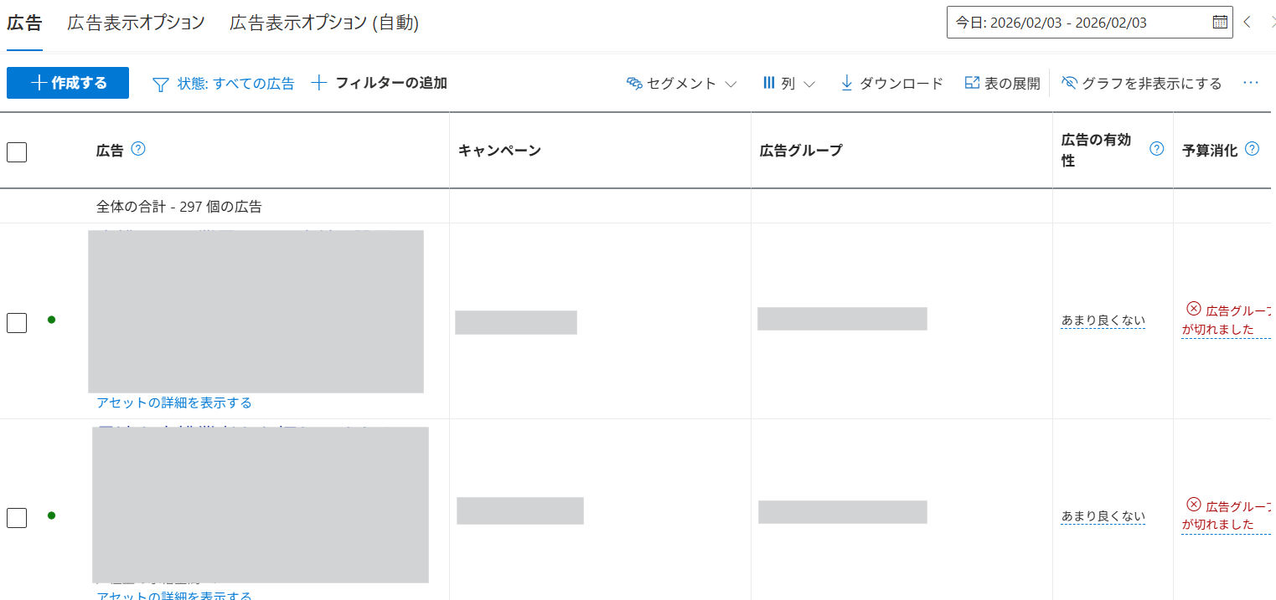This screenshot has width=1276, height=600.
Task: Open the 状態: すべての広告 filter
Action: (x=224, y=83)
